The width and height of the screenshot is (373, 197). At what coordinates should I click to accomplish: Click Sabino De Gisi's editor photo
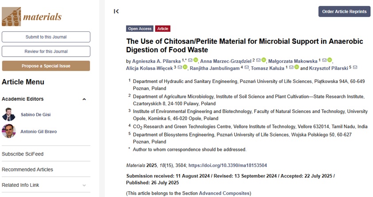tap(9, 114)
